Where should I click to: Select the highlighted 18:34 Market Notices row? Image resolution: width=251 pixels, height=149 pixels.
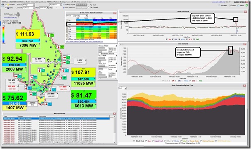[x=57, y=118]
